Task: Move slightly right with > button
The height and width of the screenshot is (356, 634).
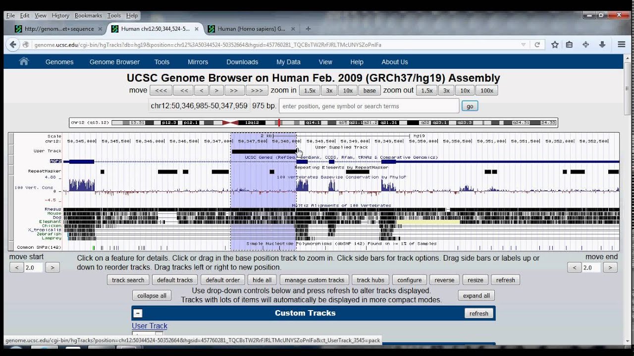Action: click(216, 90)
